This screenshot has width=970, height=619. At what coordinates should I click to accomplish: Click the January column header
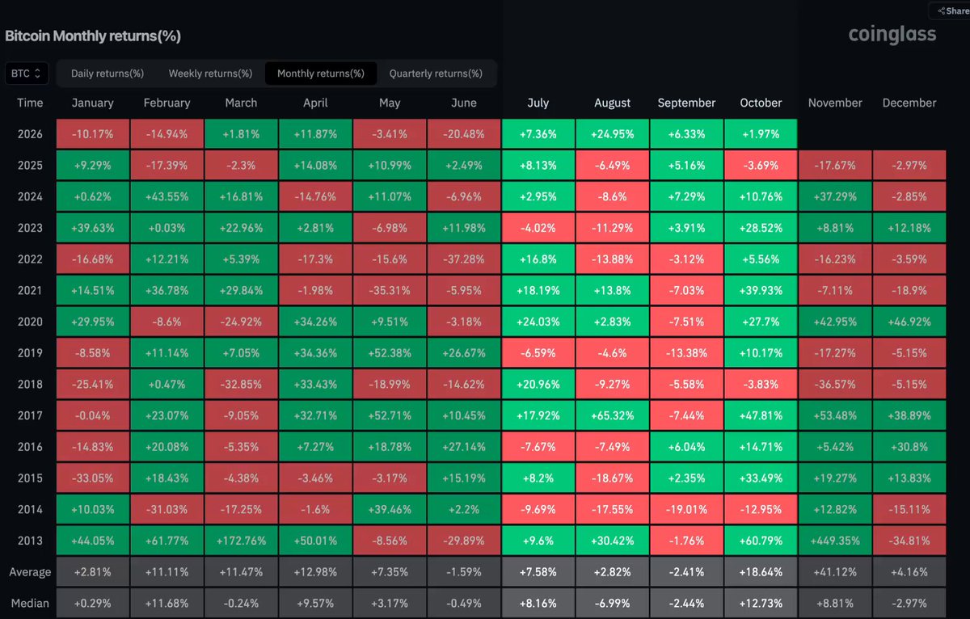(93, 103)
